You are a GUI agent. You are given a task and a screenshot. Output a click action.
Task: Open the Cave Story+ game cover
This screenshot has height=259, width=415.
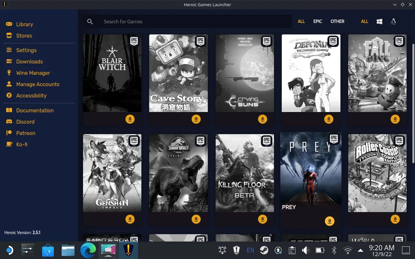coord(178,73)
